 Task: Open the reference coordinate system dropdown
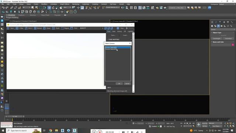click(x=67, y=7)
